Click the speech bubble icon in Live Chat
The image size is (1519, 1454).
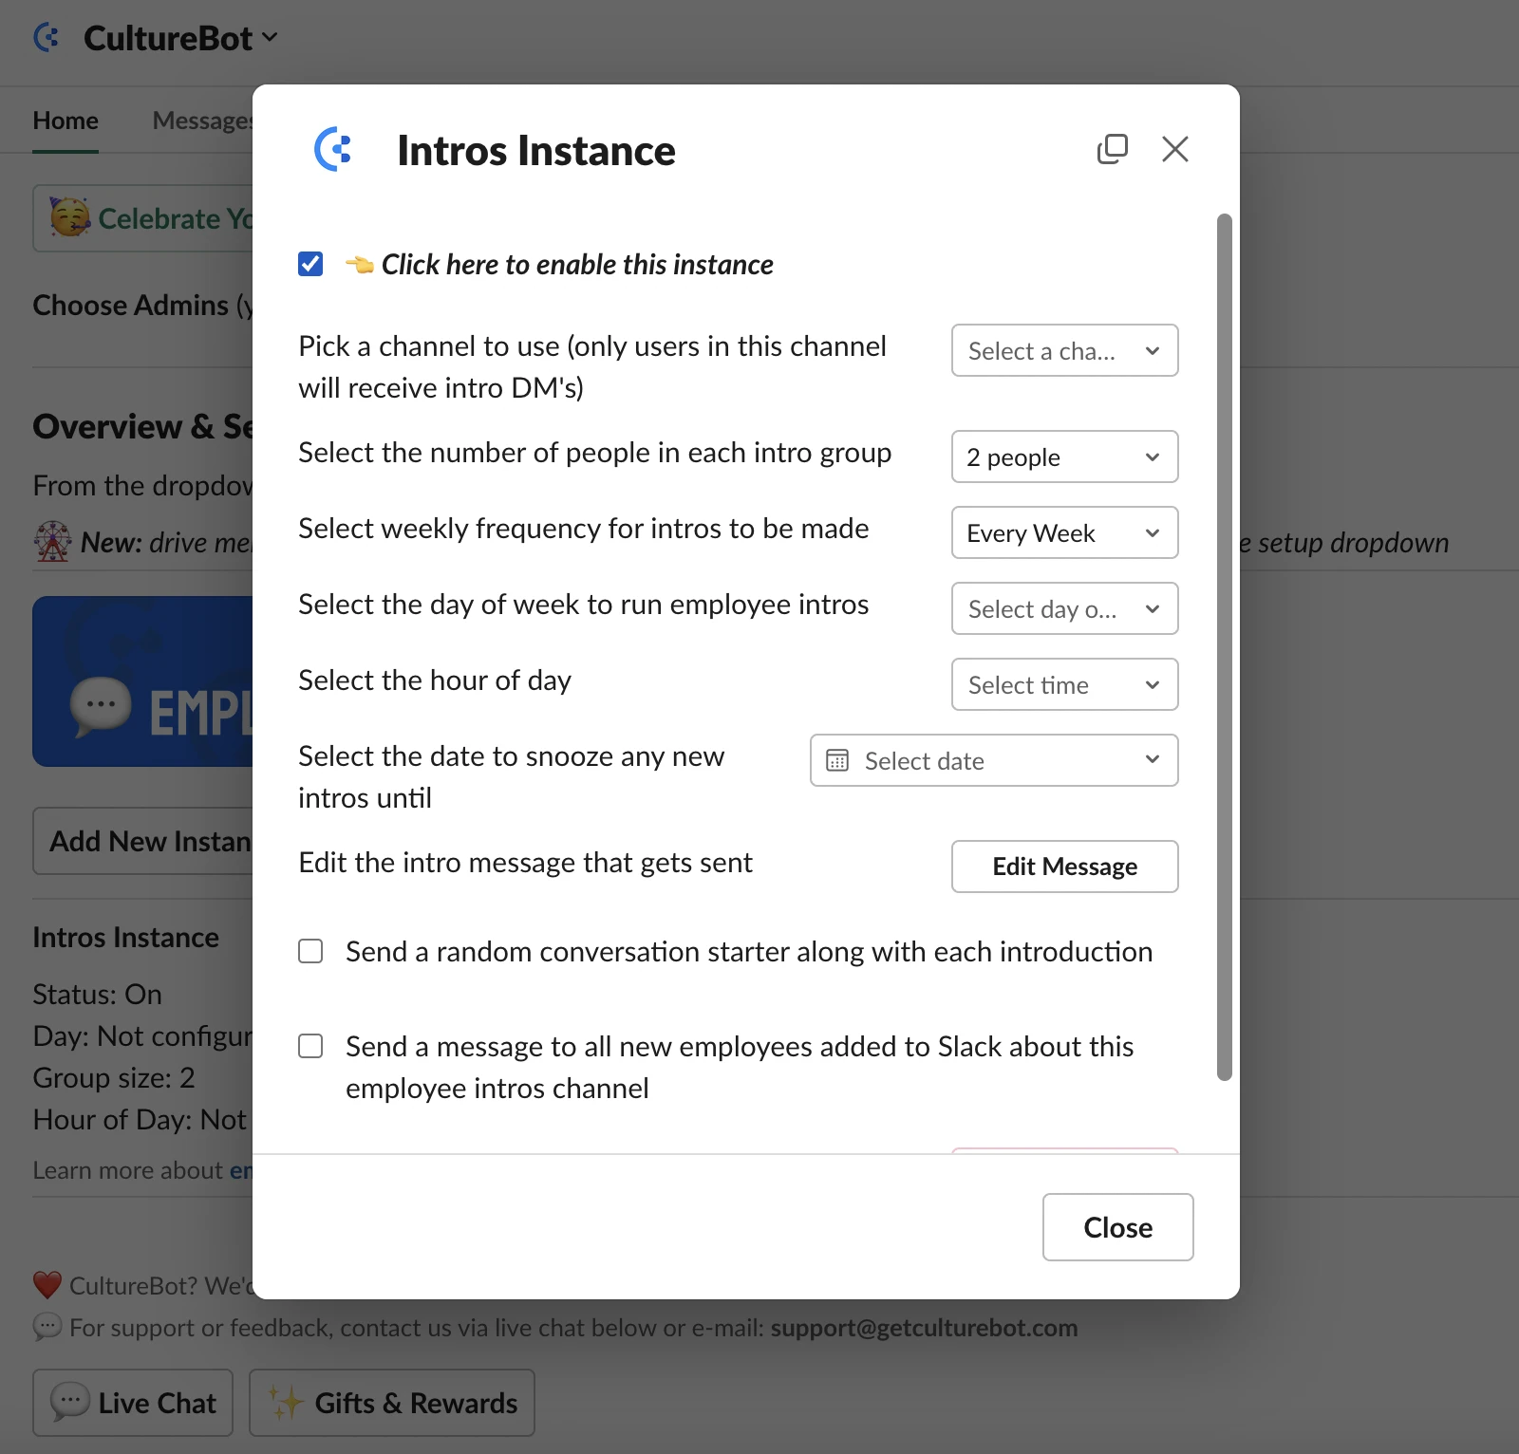[70, 1402]
